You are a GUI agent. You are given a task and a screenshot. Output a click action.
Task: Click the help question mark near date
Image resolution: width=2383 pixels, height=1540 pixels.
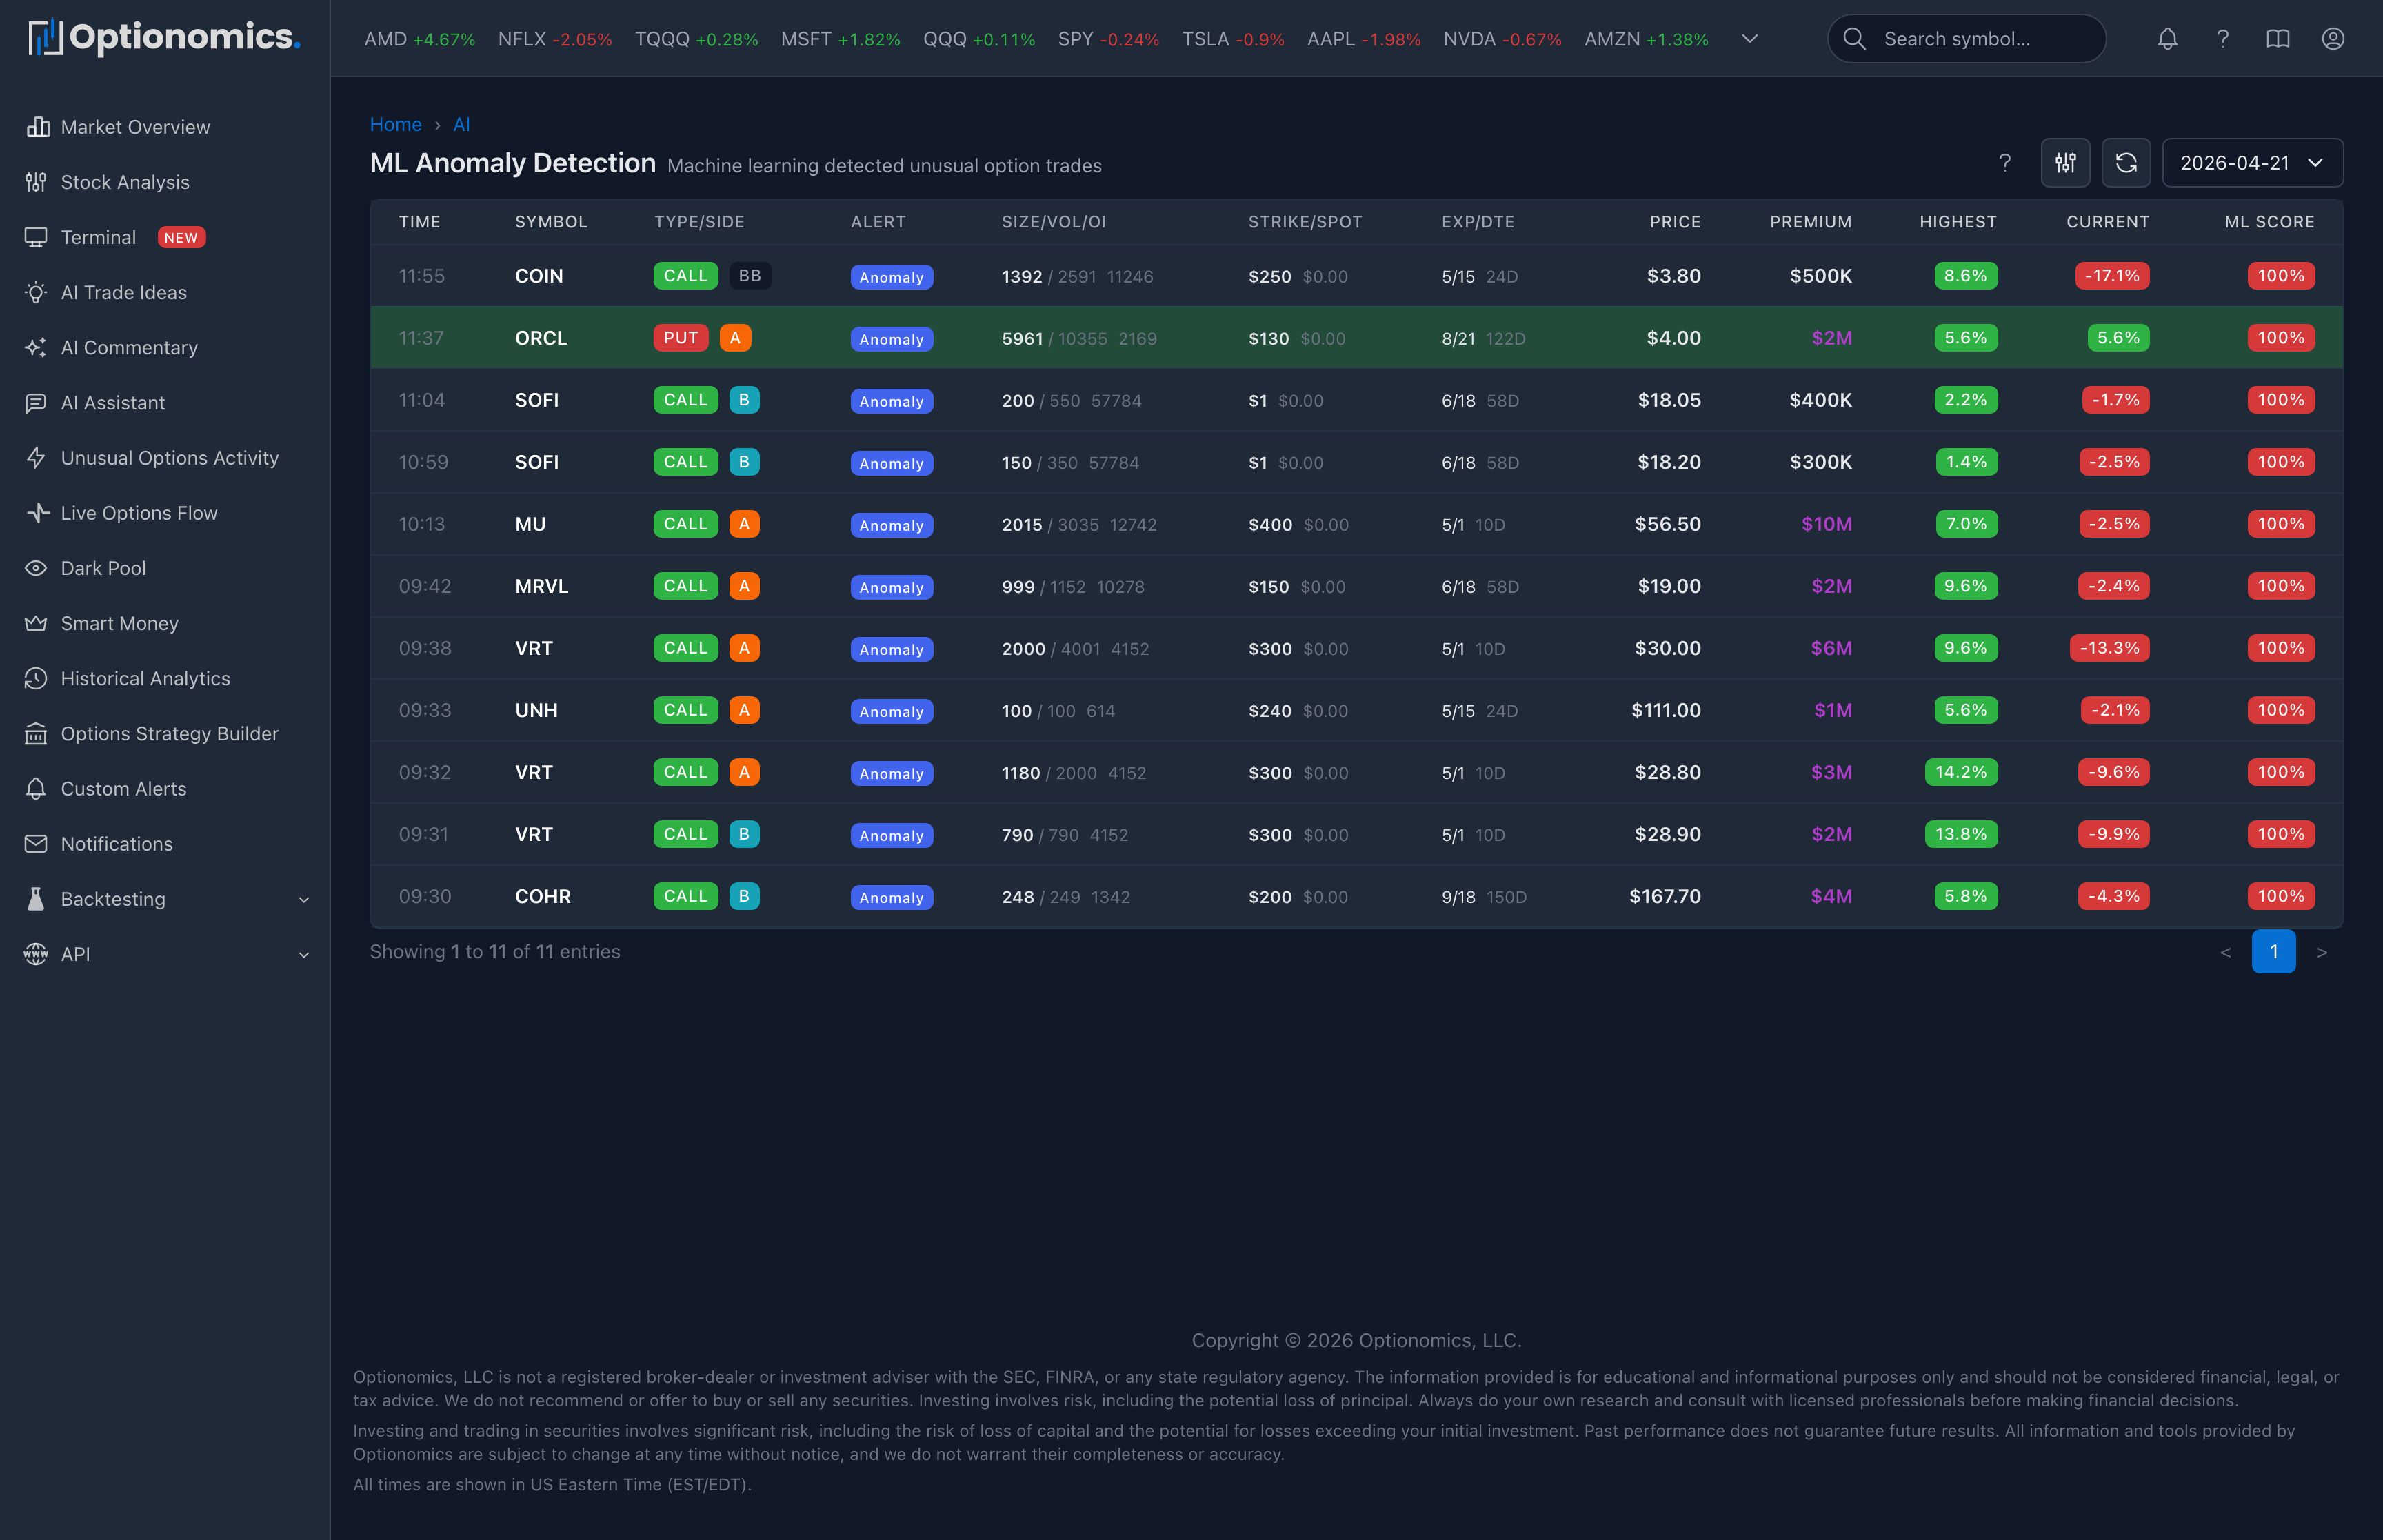coord(2004,163)
